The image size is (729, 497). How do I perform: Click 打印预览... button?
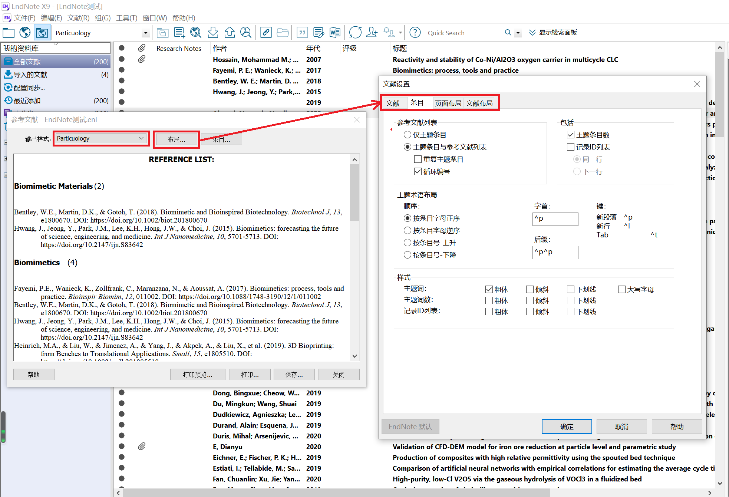click(198, 375)
